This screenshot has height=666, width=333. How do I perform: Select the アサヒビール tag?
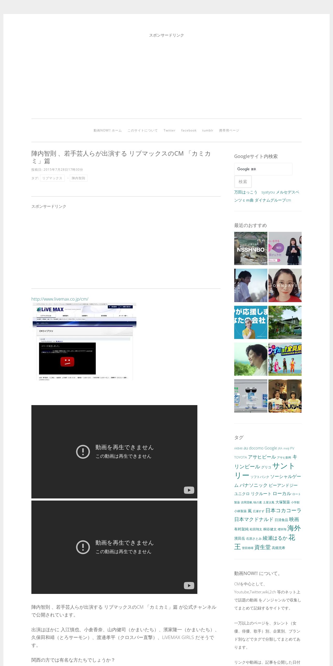262,457
